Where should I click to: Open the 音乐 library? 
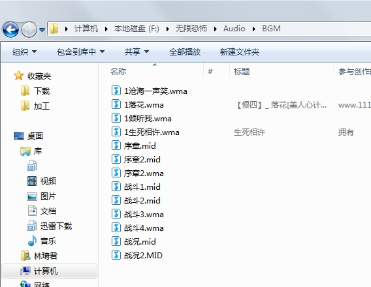[x=42, y=241]
